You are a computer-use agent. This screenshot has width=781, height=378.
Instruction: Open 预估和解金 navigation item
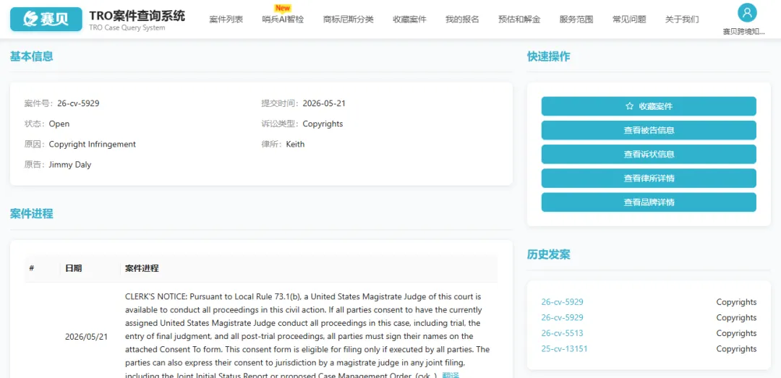pyautogui.click(x=519, y=20)
